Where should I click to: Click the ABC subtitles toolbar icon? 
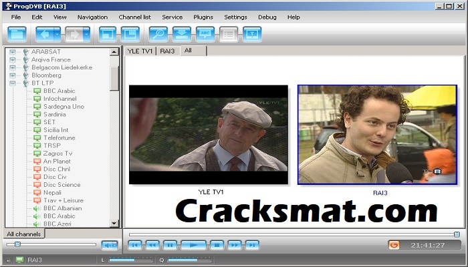205,34
